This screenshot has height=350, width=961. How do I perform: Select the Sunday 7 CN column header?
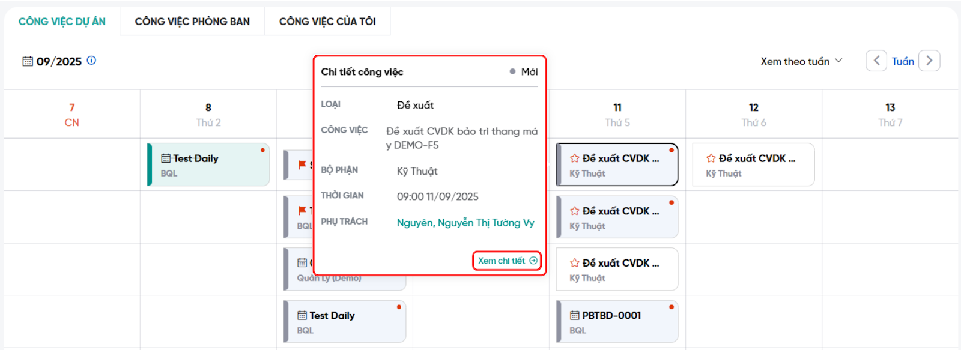[72, 115]
